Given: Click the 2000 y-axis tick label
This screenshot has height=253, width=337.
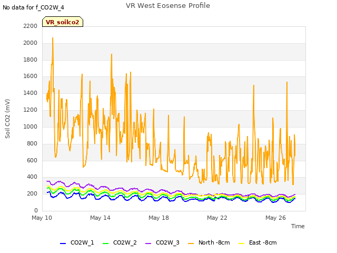Looking at the screenshot, I should click(x=31, y=43).
